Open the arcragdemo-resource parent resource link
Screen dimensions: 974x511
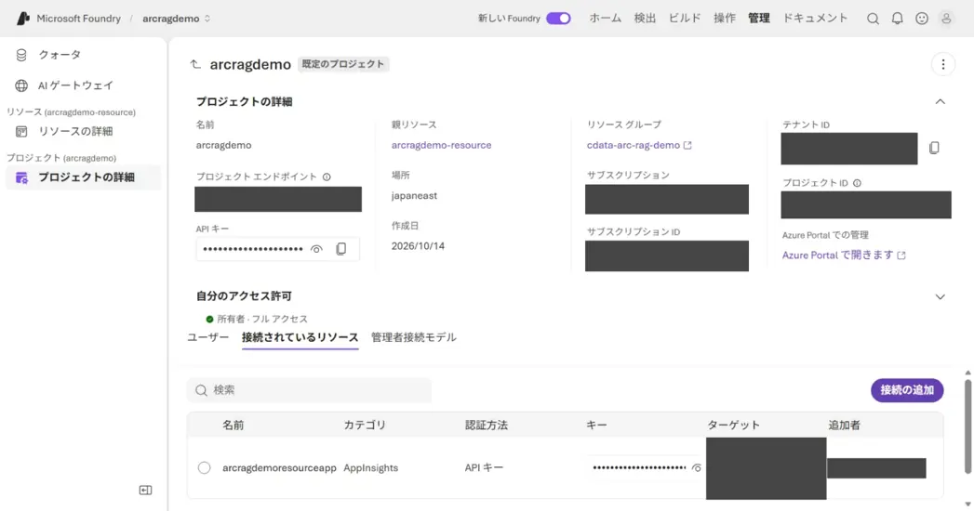tap(441, 145)
